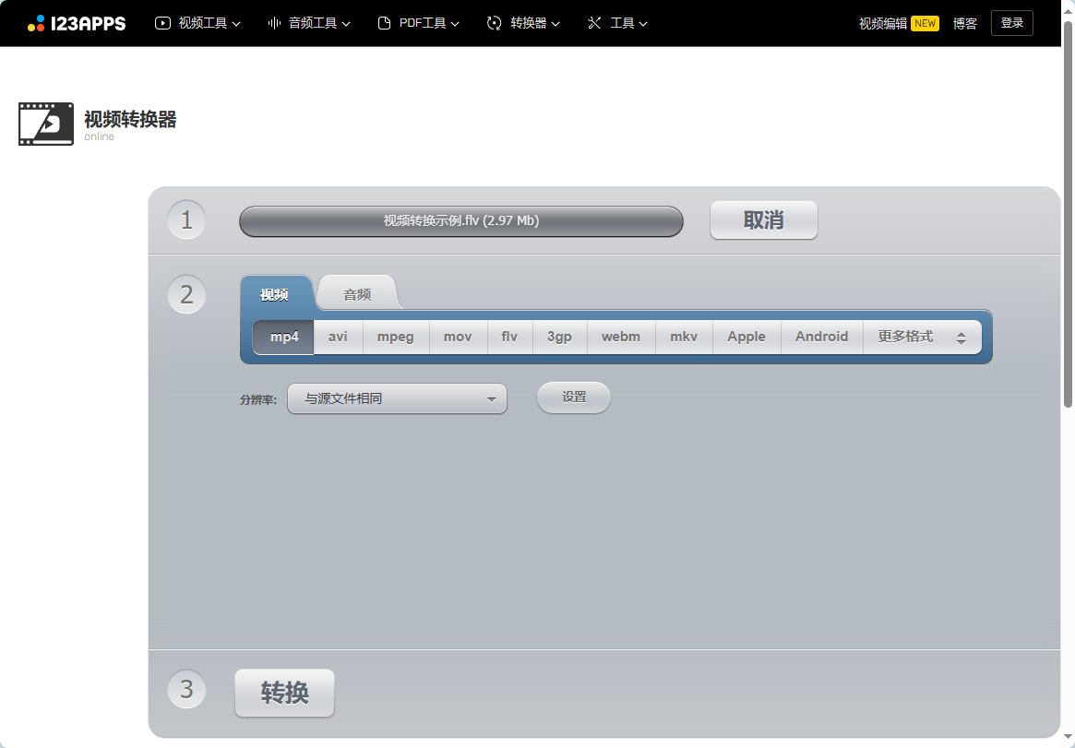
Task: Open the 更多格式 format selector
Action: tap(922, 337)
